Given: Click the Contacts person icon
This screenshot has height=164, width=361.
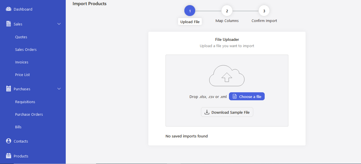Looking at the screenshot, I should click(x=9, y=141).
